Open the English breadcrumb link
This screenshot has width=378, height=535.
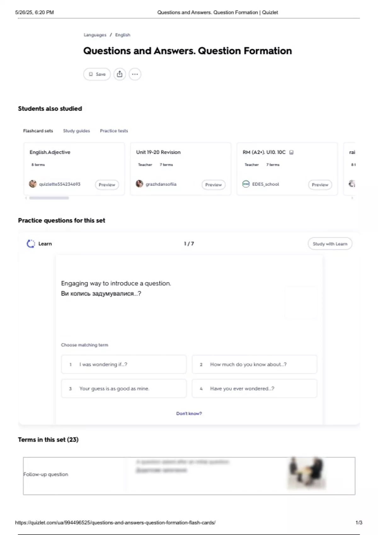[x=123, y=35]
